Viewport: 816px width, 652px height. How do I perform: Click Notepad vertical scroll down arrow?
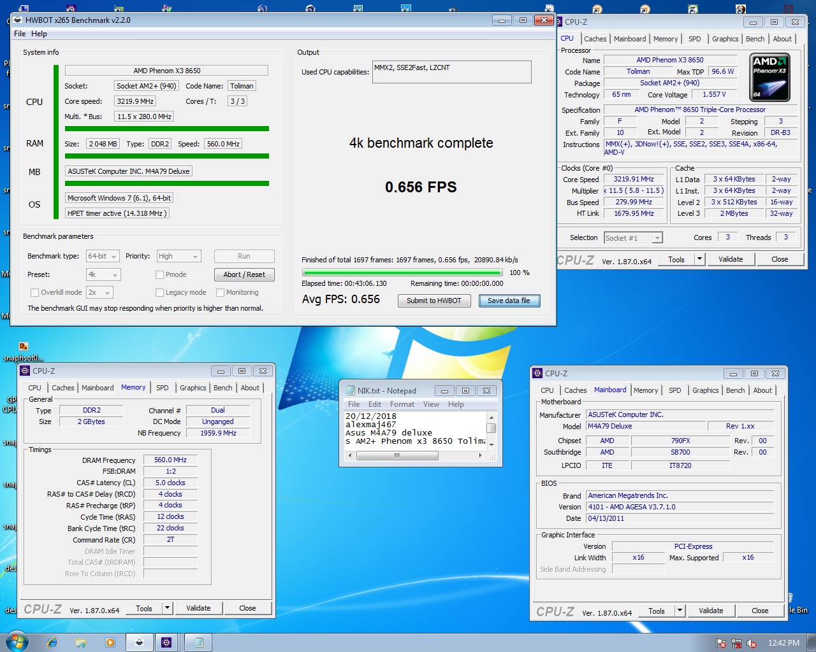pos(491,445)
